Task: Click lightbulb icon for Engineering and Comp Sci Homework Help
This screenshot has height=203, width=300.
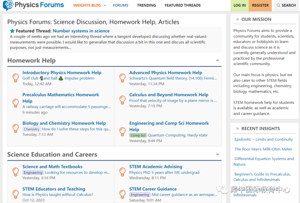Action: click(x=122, y=132)
